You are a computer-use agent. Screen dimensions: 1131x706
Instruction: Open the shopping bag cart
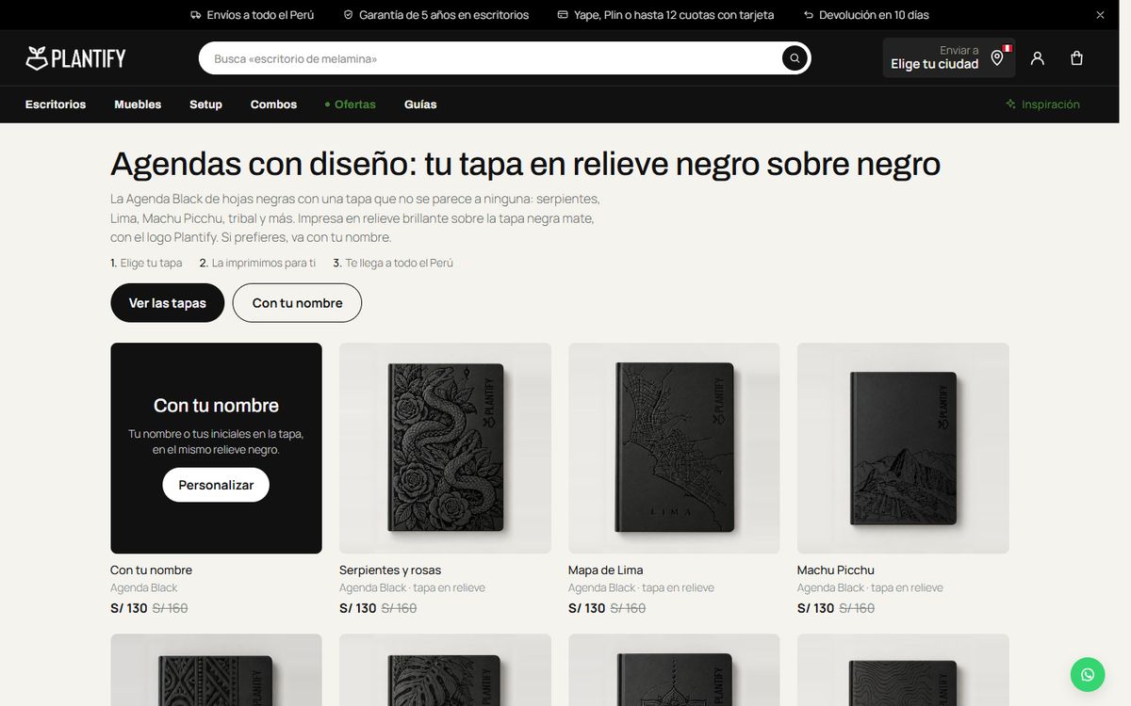tap(1076, 58)
